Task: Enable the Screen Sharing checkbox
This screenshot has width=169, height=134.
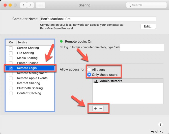Action: 11,48
